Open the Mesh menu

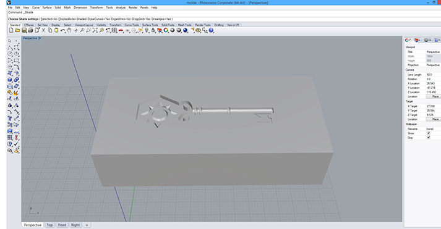coord(67,7)
